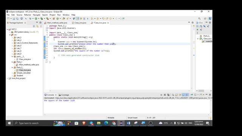Open the Open Console dropdown arrow
The width and height of the screenshot is (242, 136).
click(203, 95)
